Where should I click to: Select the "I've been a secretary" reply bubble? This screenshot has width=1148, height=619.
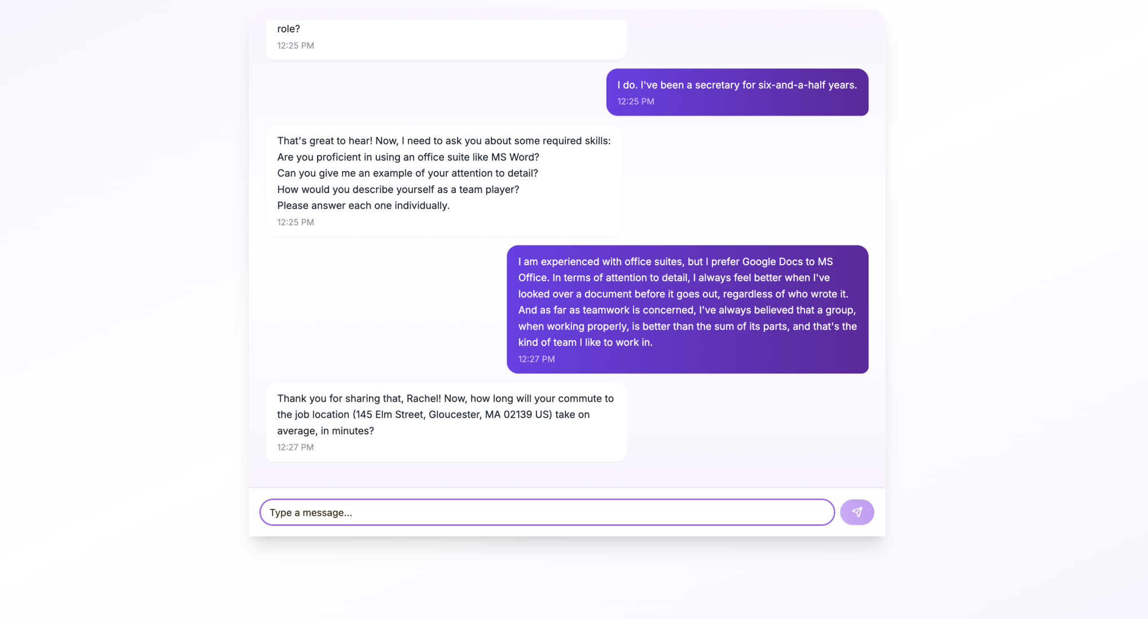click(737, 92)
